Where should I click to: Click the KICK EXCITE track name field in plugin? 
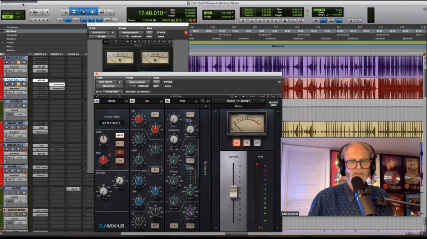tap(111, 123)
